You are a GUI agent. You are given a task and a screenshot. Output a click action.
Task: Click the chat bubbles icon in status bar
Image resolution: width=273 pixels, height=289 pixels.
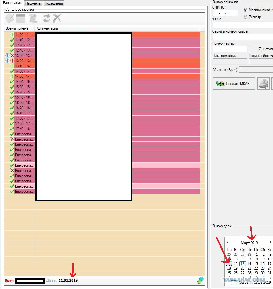coord(201,280)
